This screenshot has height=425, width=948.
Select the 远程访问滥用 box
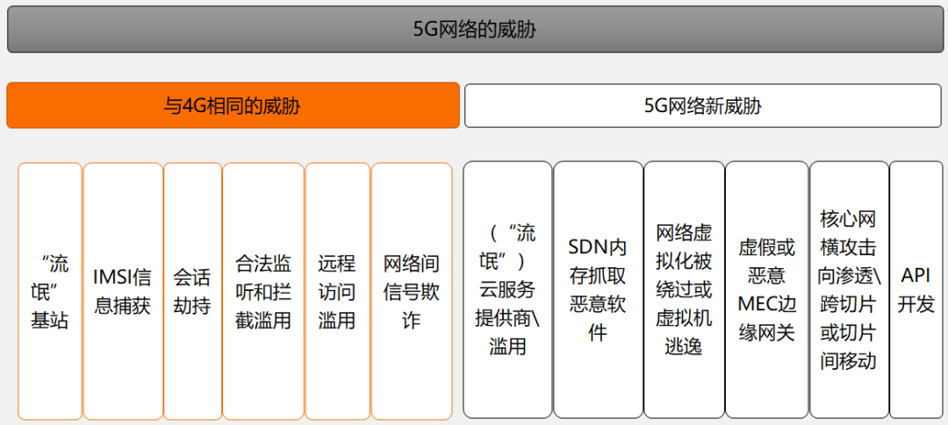(x=337, y=291)
